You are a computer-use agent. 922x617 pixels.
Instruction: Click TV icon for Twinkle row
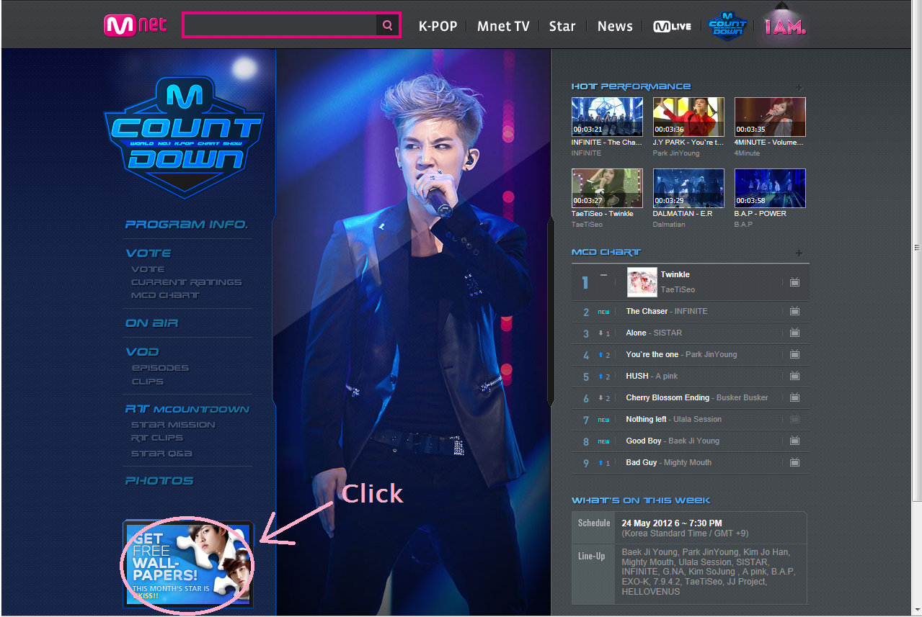point(794,282)
